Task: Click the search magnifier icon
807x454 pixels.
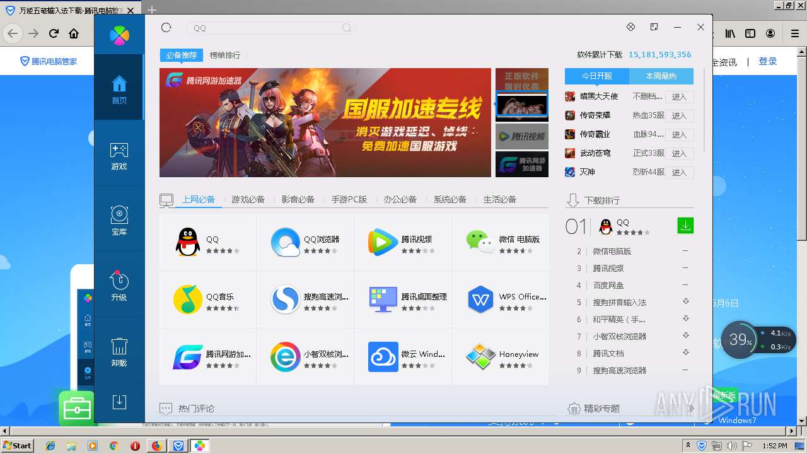Action: [347, 28]
